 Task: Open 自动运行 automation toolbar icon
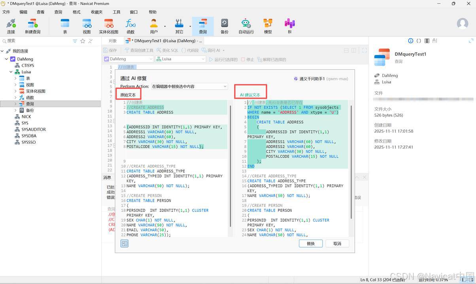coord(246,26)
